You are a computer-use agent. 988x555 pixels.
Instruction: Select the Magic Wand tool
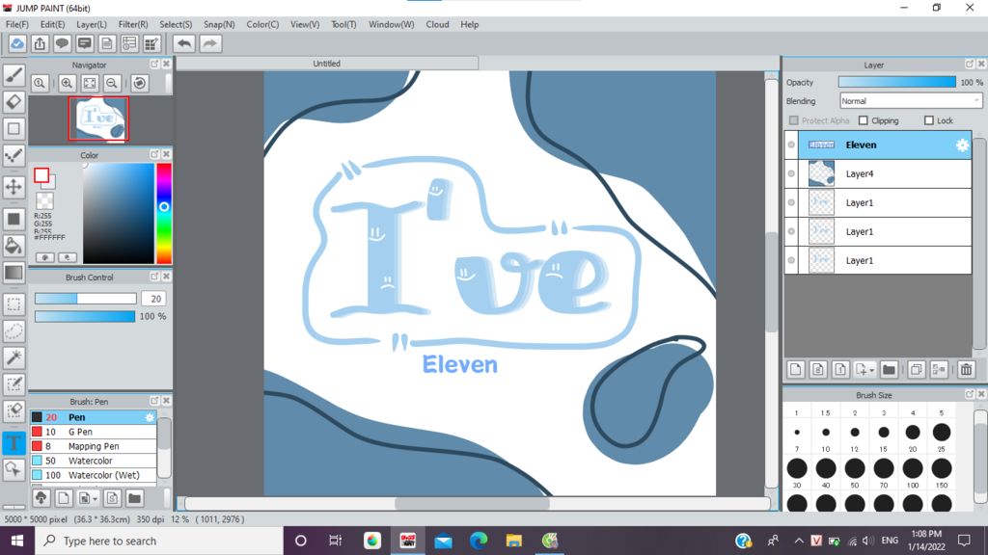click(14, 357)
